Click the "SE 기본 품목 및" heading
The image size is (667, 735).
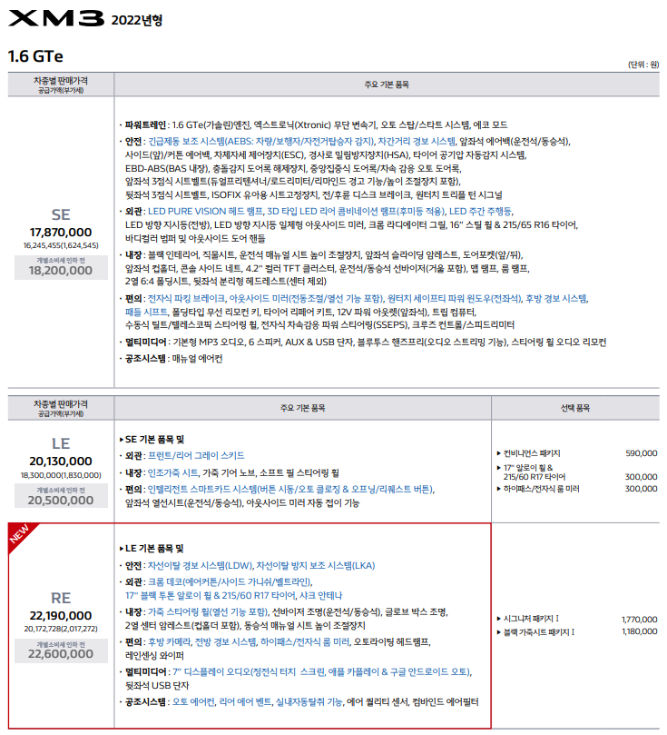coord(154,439)
